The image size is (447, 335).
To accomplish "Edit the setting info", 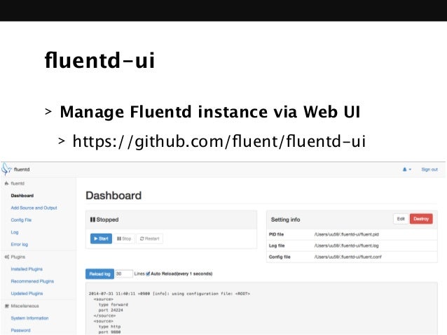I will tap(401, 219).
